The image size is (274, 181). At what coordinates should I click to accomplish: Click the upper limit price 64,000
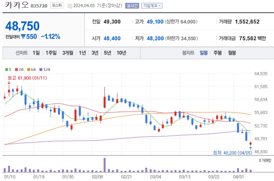[188, 22]
